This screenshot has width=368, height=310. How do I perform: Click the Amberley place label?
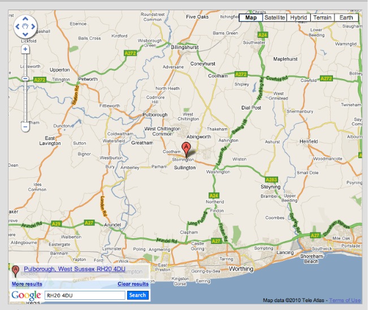point(130,168)
